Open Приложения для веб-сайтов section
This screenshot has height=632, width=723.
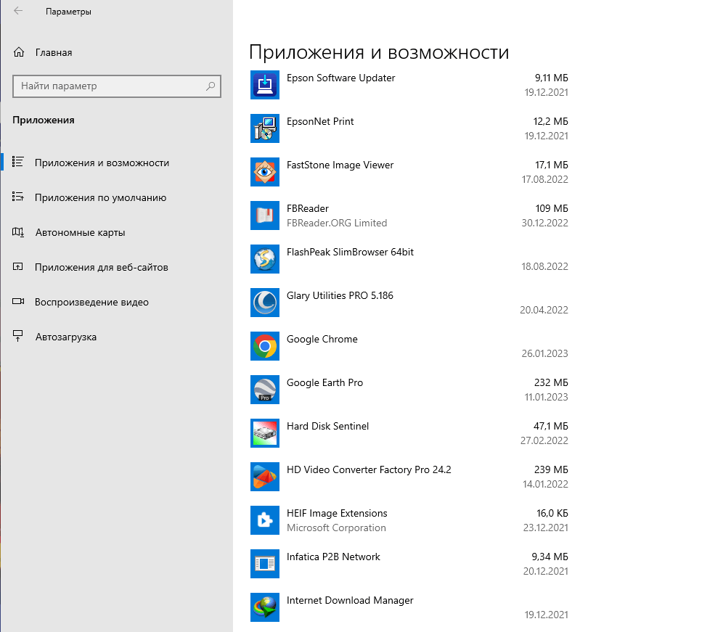102,267
